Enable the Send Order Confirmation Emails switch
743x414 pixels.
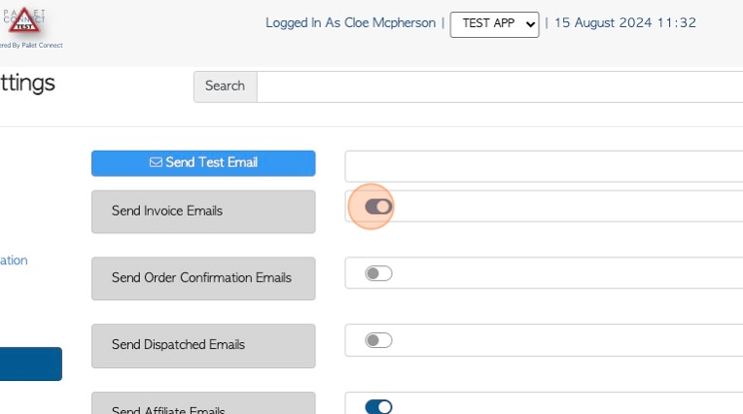click(x=378, y=273)
